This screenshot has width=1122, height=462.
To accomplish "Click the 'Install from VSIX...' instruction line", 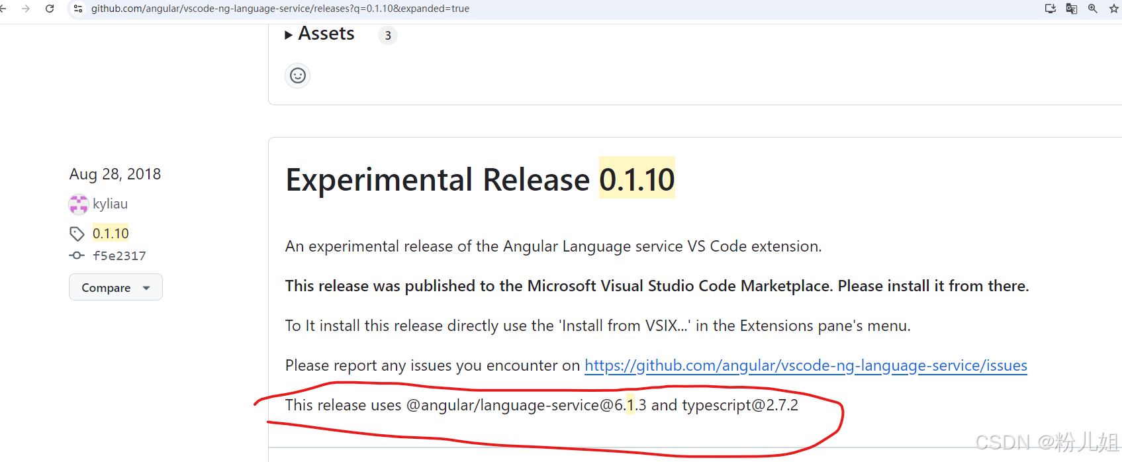I will coord(598,326).
